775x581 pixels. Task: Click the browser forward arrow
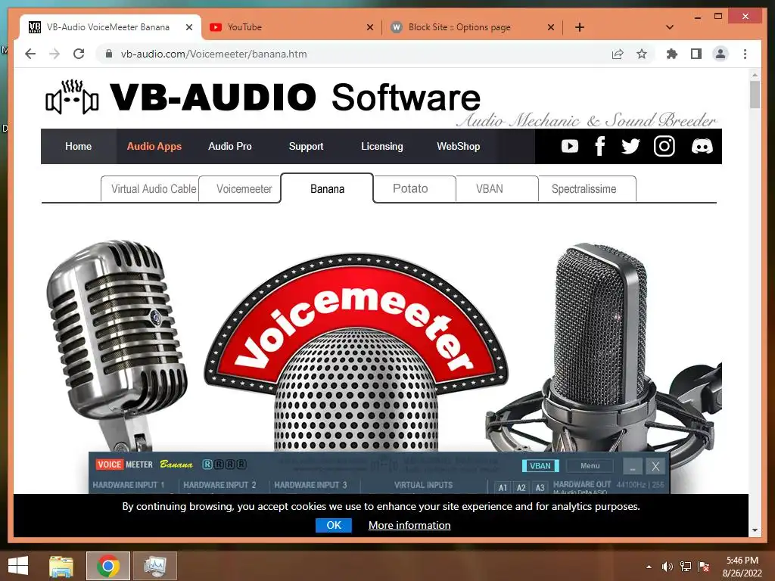point(54,54)
